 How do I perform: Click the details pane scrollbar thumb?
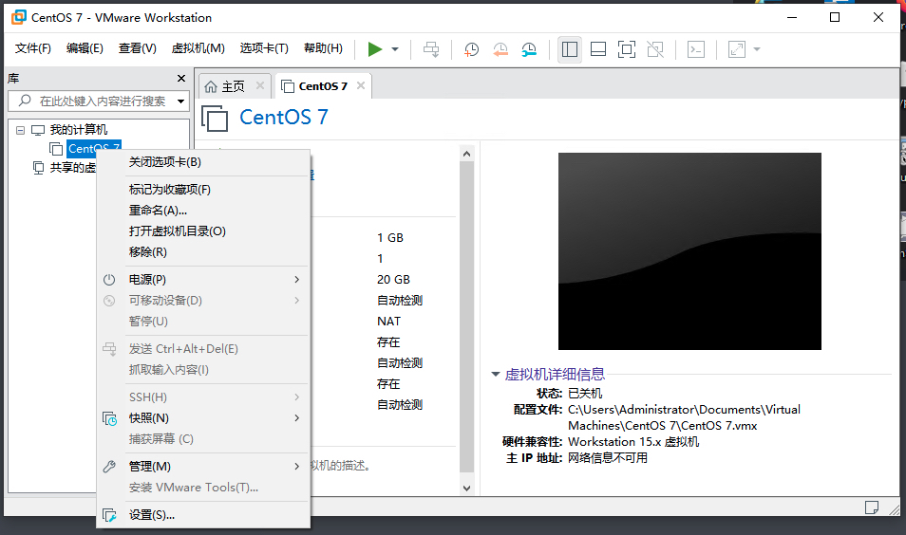467,318
